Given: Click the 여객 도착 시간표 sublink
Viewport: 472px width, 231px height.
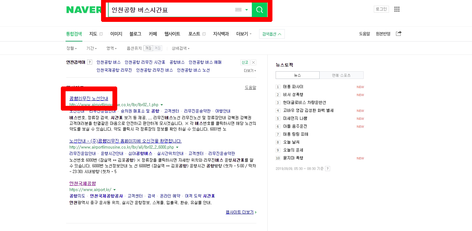Looking at the screenshot, I should (200, 196).
